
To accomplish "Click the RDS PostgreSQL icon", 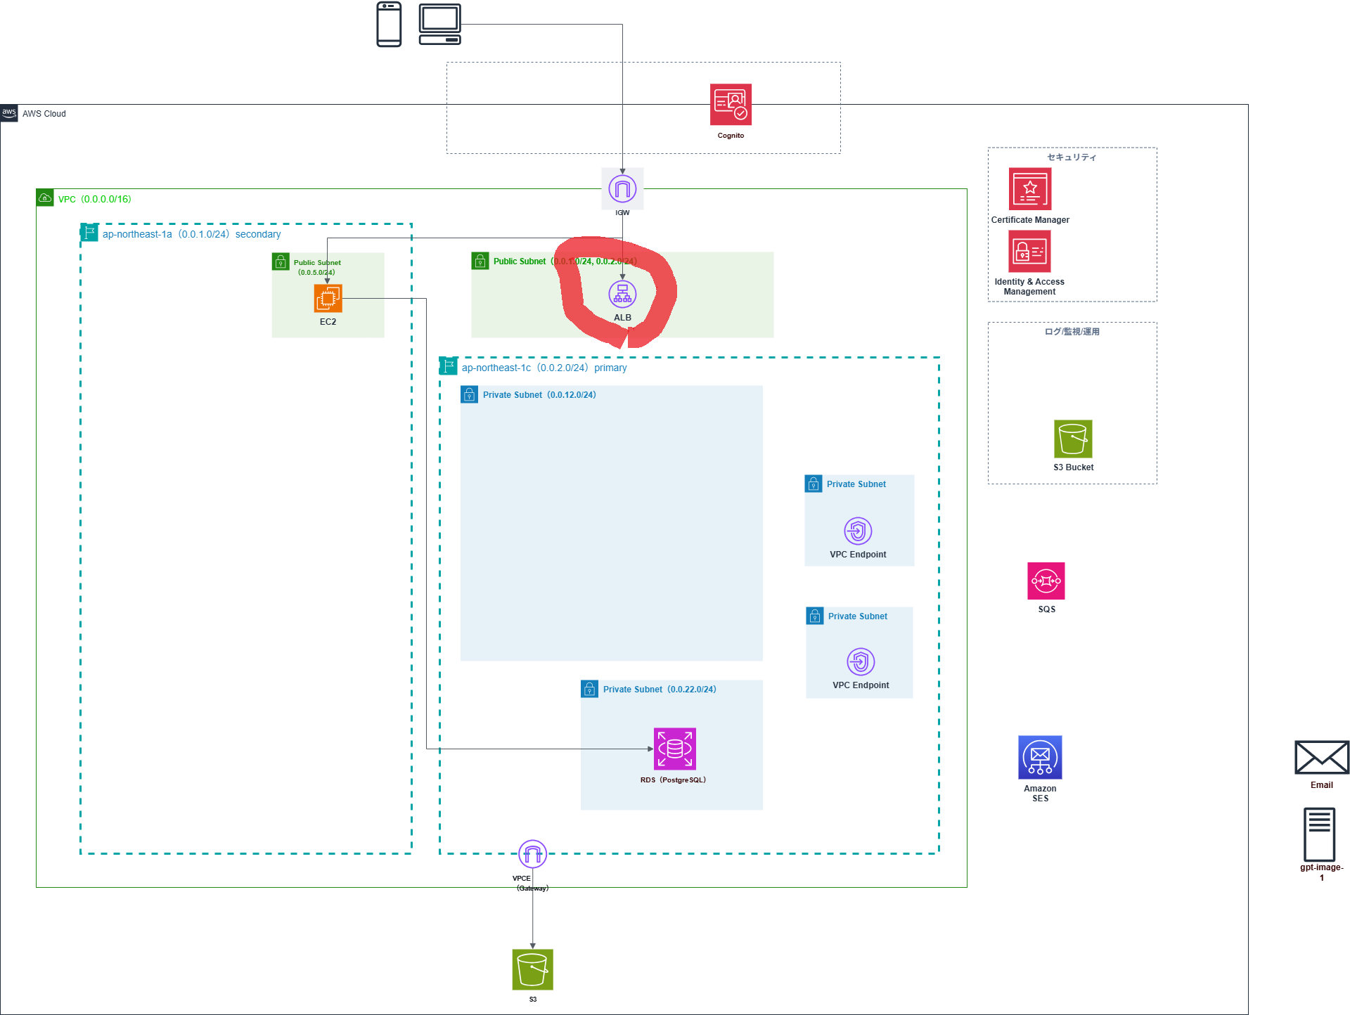I will [674, 749].
